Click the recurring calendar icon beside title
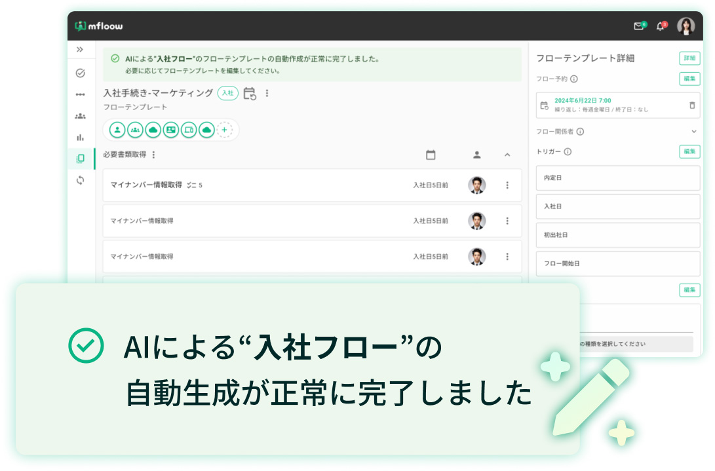This screenshot has height=471, width=715. (250, 94)
